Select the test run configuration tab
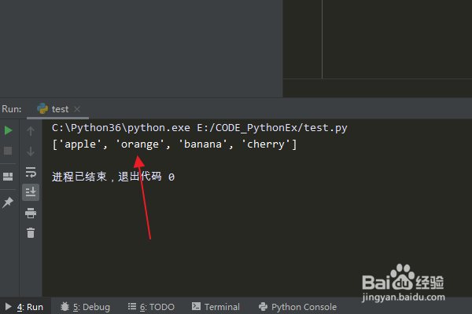This screenshot has height=314, width=472. (57, 109)
